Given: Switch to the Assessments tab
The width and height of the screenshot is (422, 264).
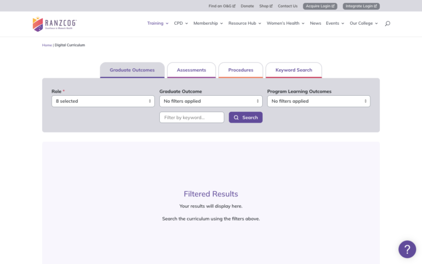Looking at the screenshot, I should click(x=191, y=70).
